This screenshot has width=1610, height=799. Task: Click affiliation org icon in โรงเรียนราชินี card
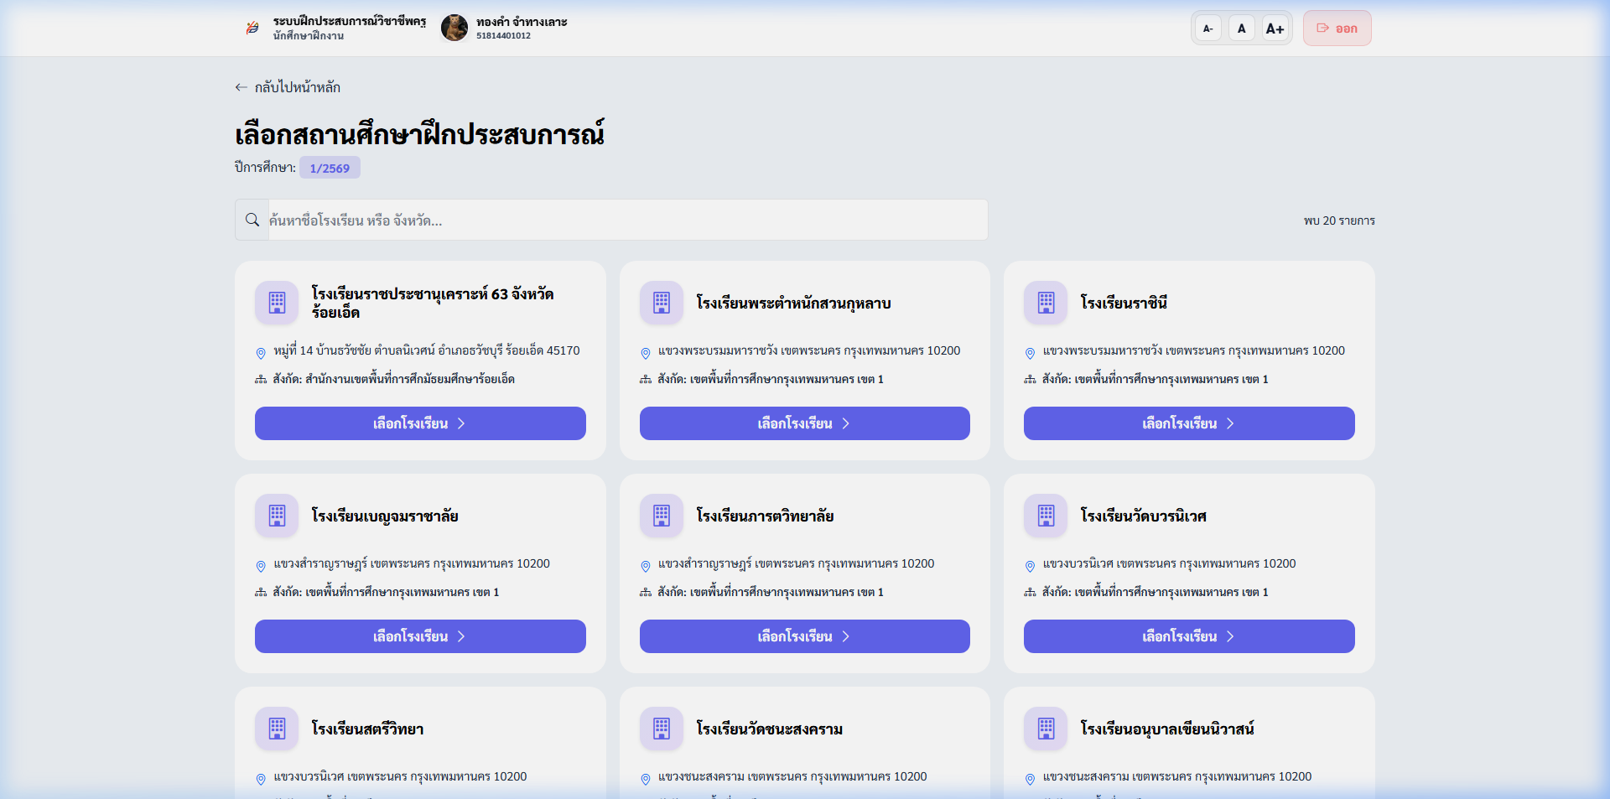coord(1030,380)
